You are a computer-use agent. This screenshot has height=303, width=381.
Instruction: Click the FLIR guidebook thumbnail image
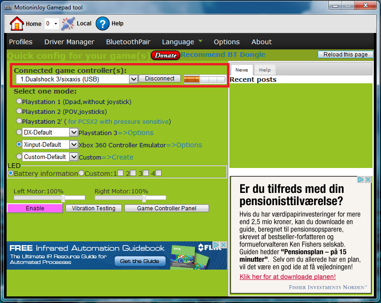(x=190, y=257)
